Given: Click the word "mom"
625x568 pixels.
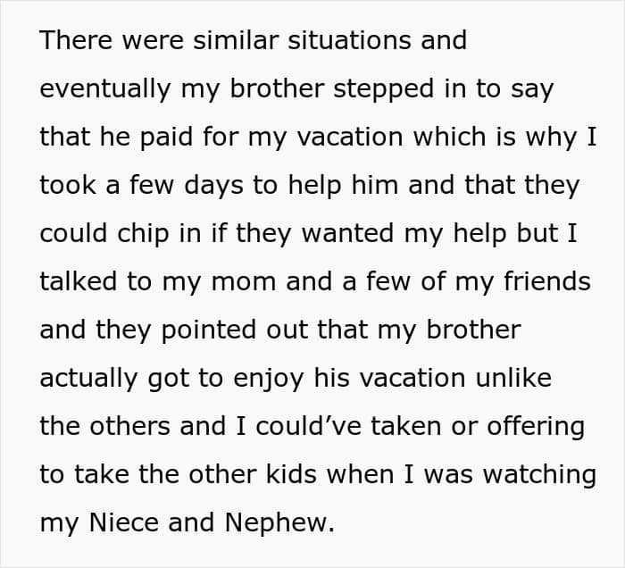Looking at the screenshot, I should pos(244,283).
